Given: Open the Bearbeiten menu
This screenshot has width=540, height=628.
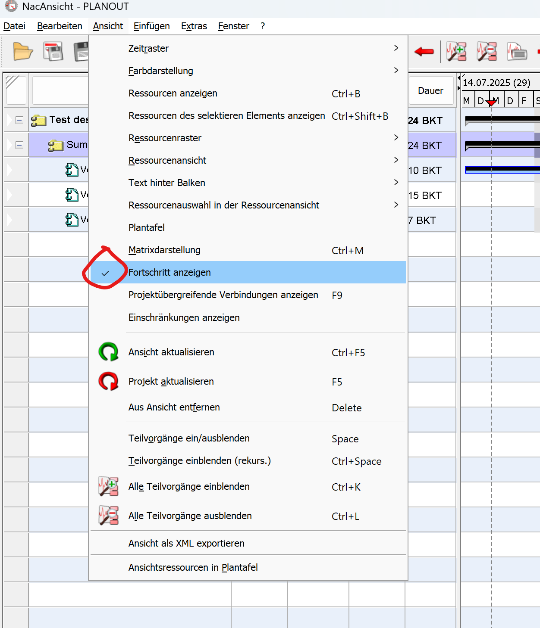Looking at the screenshot, I should pyautogui.click(x=60, y=26).
